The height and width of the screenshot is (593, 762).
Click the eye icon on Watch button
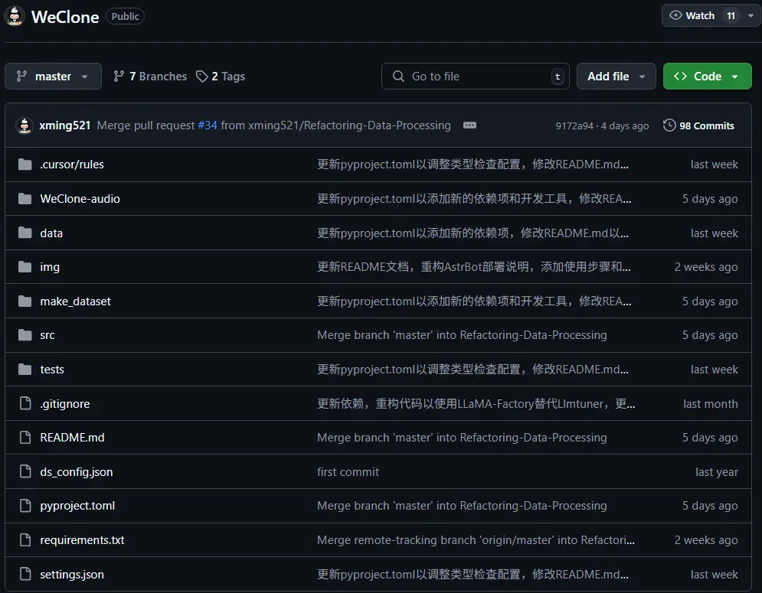pyautogui.click(x=675, y=15)
